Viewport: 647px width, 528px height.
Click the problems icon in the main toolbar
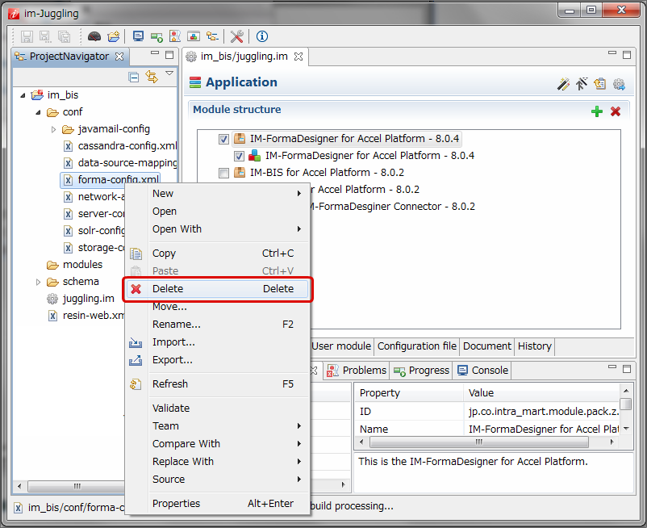pos(175,36)
